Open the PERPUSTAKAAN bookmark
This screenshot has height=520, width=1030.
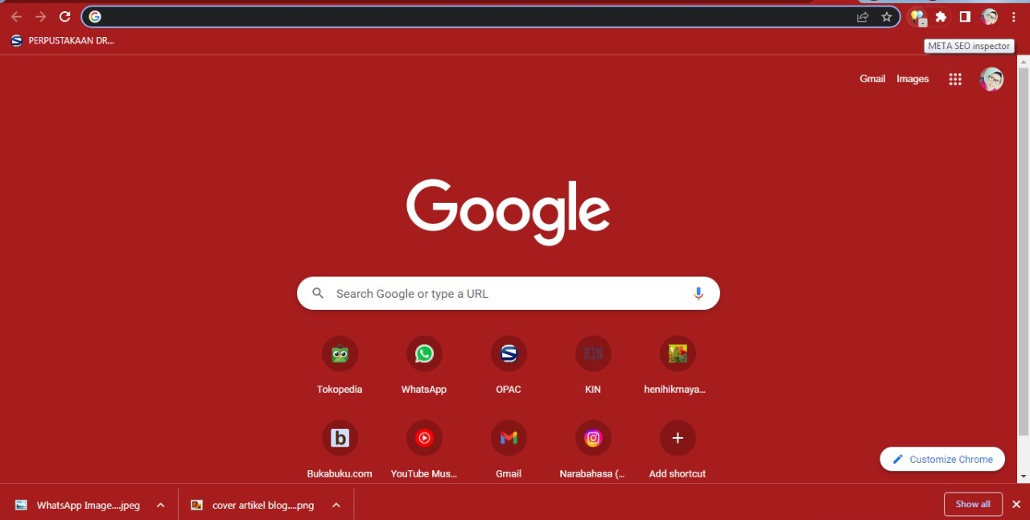pyautogui.click(x=63, y=40)
